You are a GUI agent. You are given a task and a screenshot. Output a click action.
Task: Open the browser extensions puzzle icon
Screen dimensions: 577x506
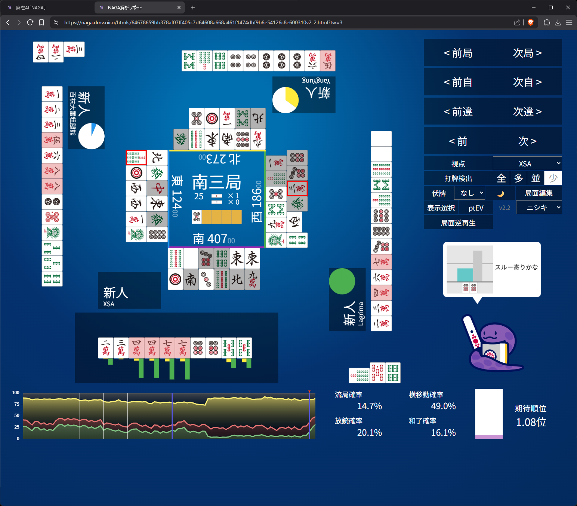click(547, 22)
